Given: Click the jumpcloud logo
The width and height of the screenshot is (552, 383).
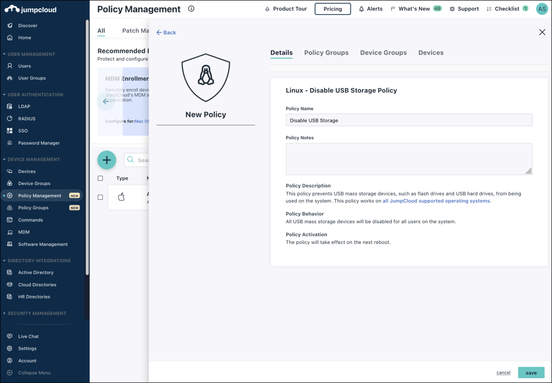Looking at the screenshot, I should tap(30, 9).
